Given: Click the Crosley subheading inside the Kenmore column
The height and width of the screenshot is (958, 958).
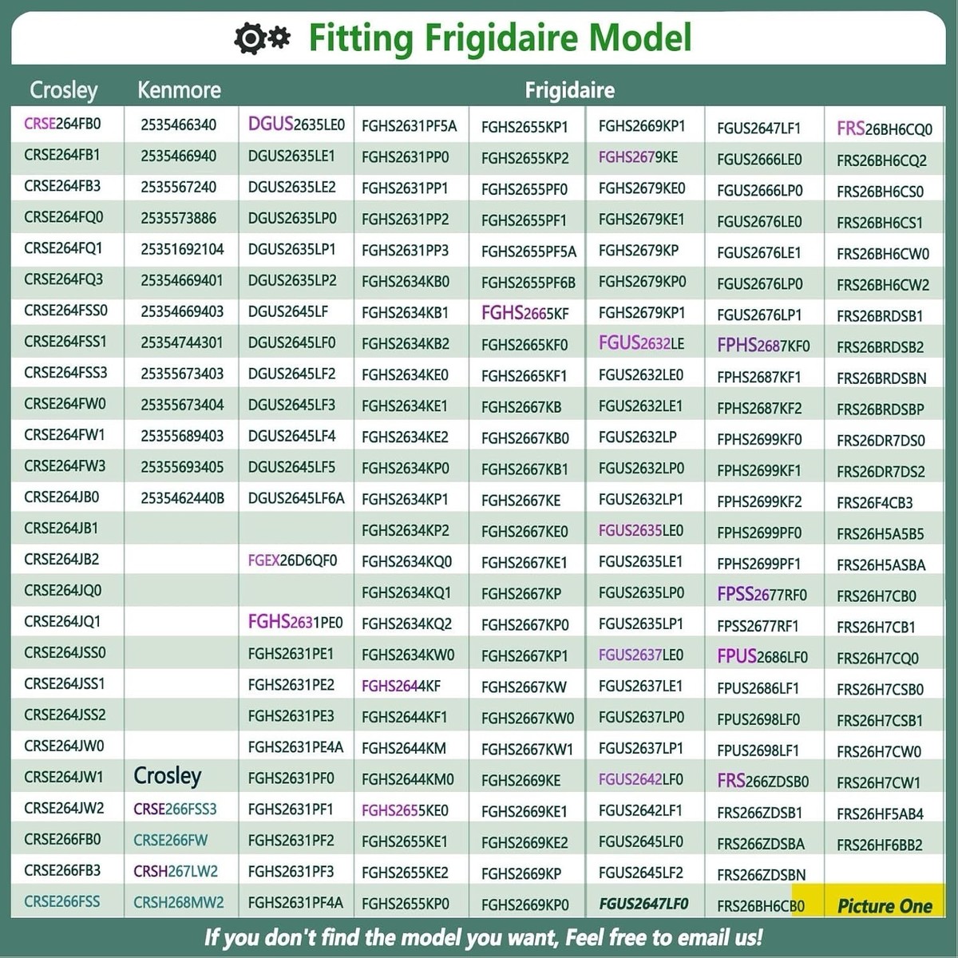Looking at the screenshot, I should [x=168, y=775].
